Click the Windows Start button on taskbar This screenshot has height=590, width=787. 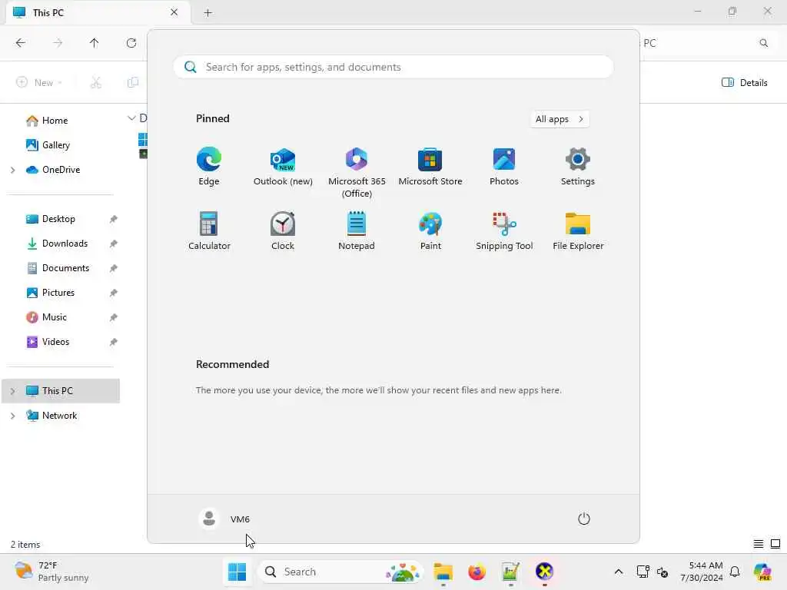237,572
